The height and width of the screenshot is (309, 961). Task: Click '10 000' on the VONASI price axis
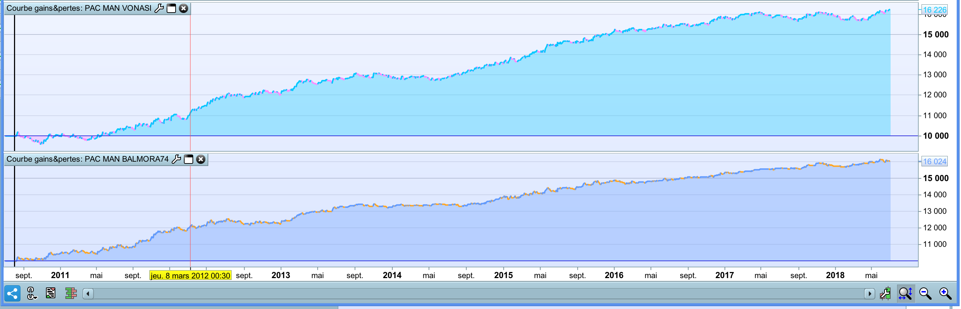tap(936, 136)
